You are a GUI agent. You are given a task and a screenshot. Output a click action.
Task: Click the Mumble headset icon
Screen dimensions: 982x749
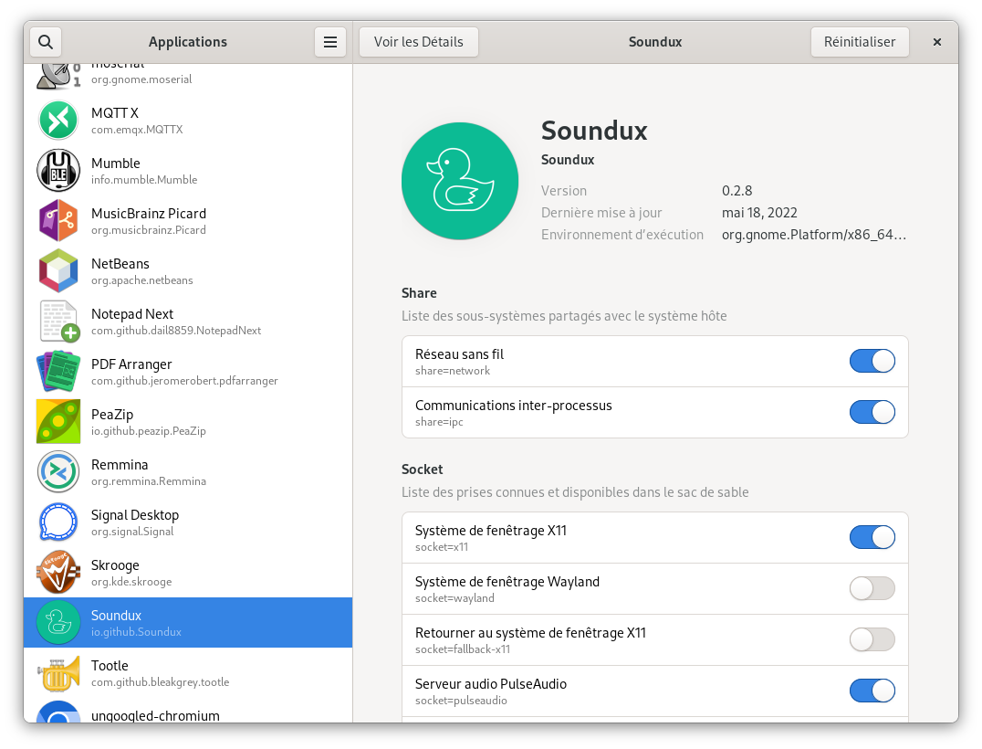pyautogui.click(x=58, y=171)
